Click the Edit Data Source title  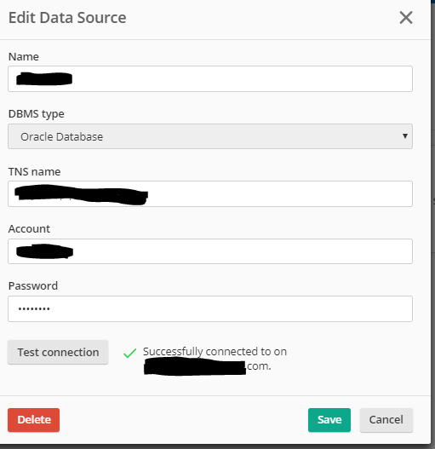(x=67, y=18)
